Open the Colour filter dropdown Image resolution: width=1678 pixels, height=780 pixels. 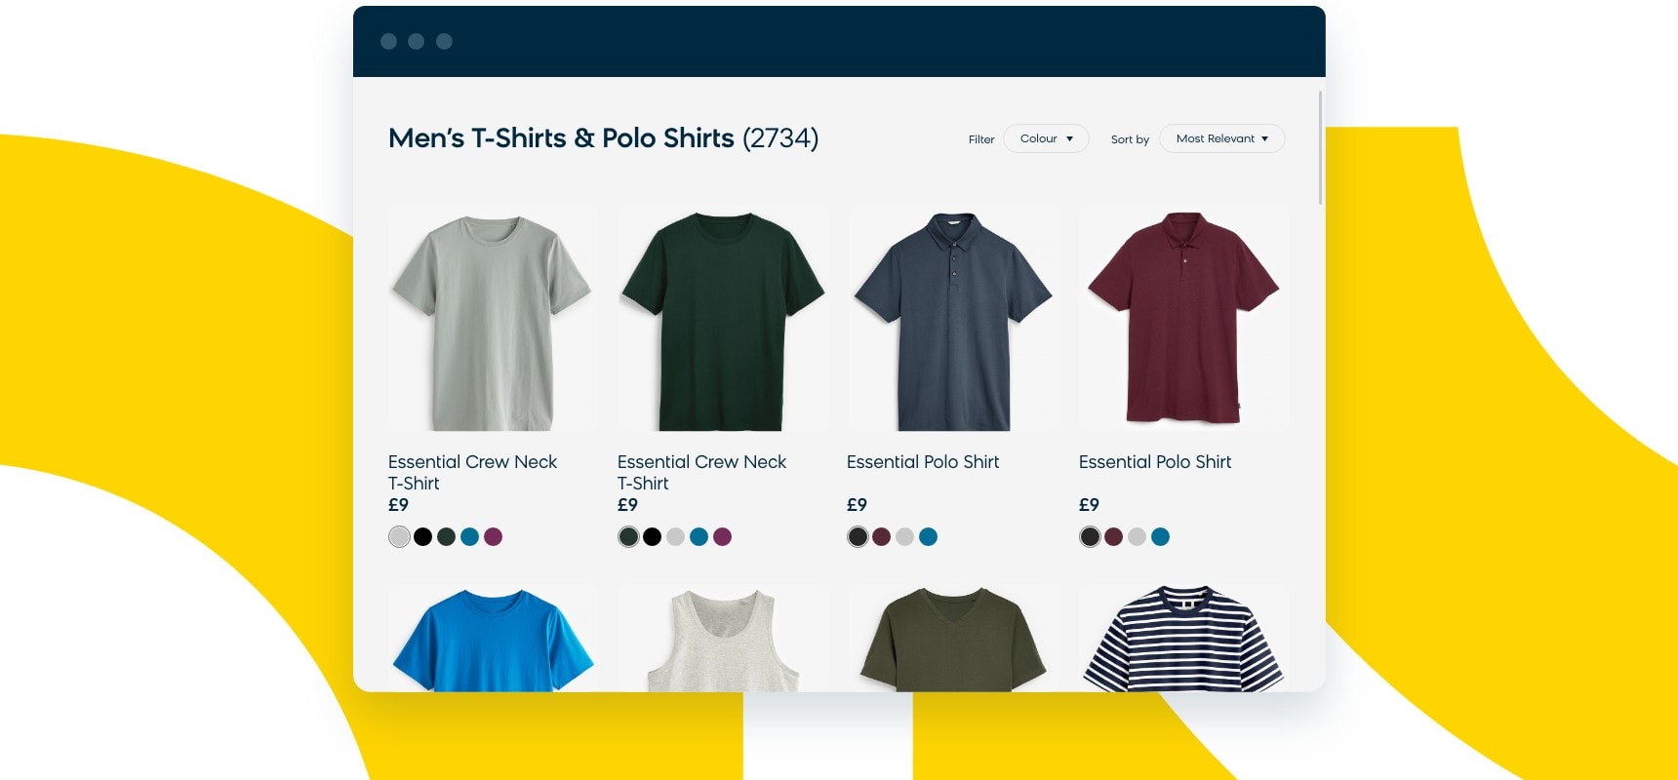coord(1046,138)
